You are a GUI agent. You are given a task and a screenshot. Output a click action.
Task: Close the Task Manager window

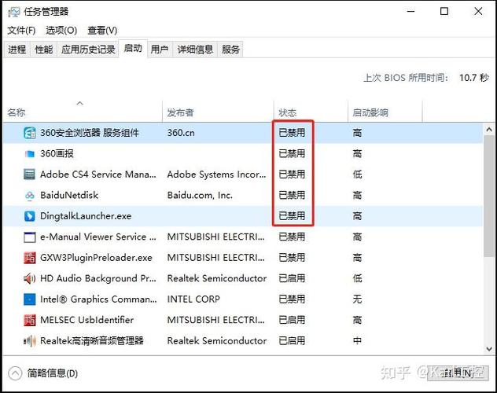[x=478, y=12]
